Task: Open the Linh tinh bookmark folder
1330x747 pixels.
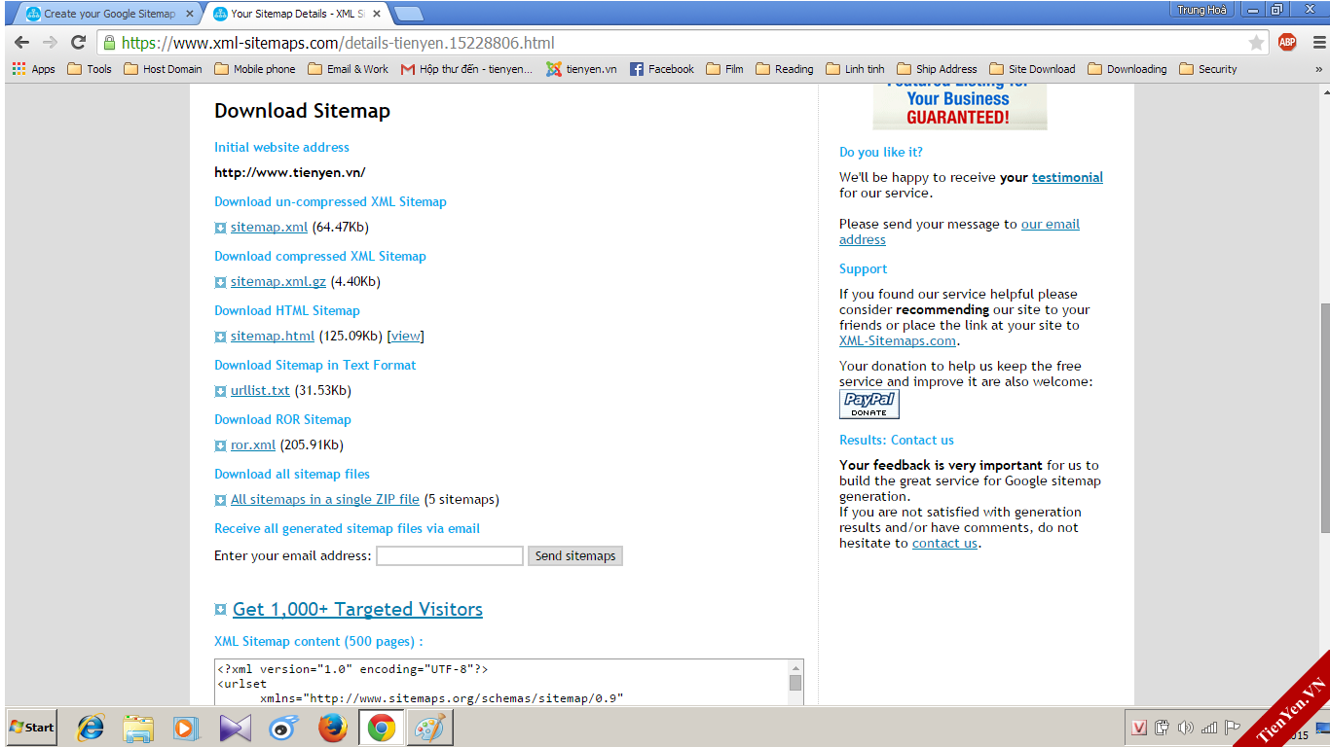Action: tap(855, 69)
